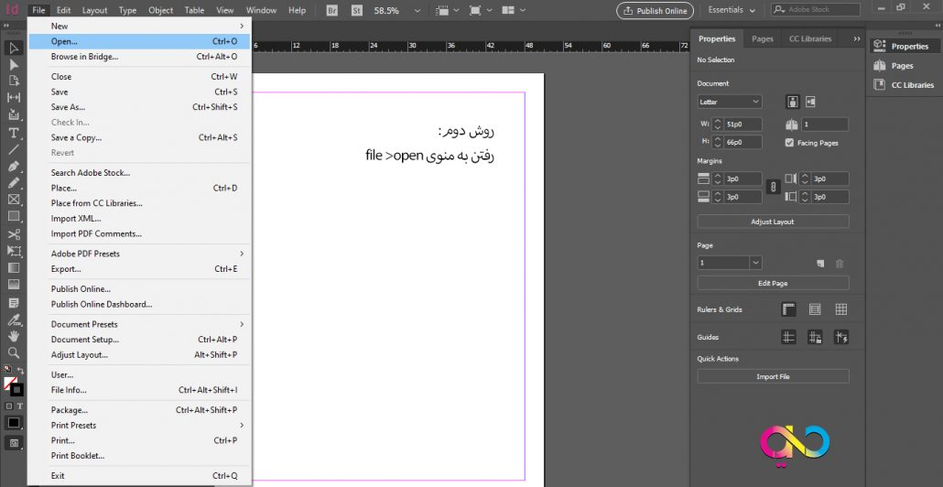This screenshot has width=943, height=487.
Task: Select the Line tool
Action: tap(13, 149)
